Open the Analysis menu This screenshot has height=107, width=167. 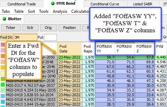[60, 11]
